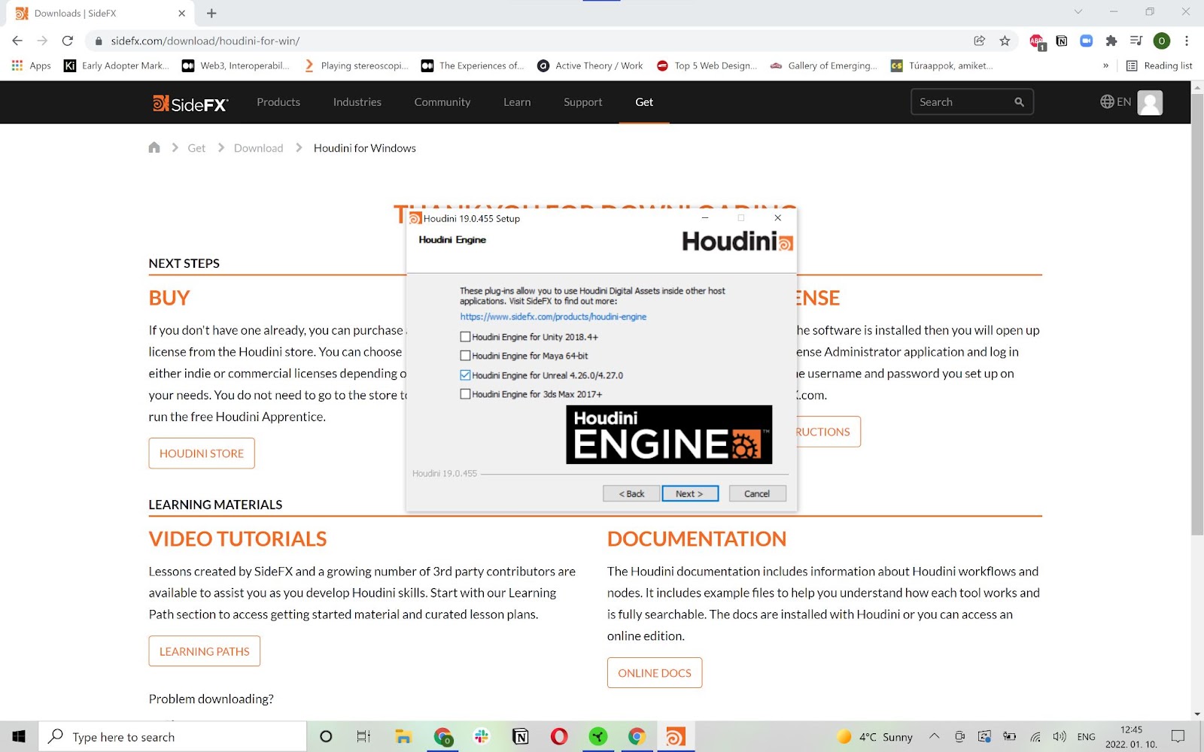Click the Notion browser extension icon
Viewport: 1204px width, 752px height.
tap(1062, 41)
